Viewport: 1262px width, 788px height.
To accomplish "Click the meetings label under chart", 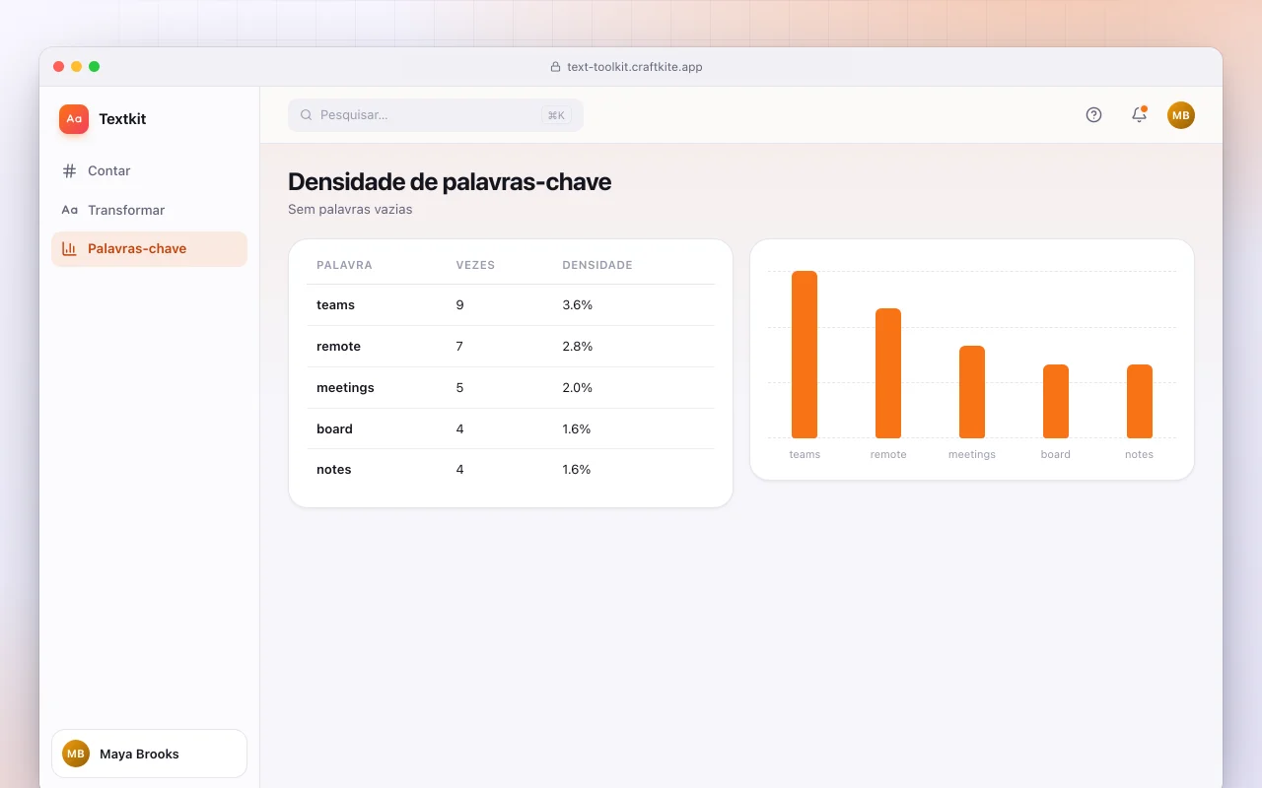I will click(972, 455).
